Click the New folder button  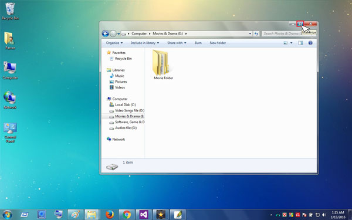(x=218, y=43)
